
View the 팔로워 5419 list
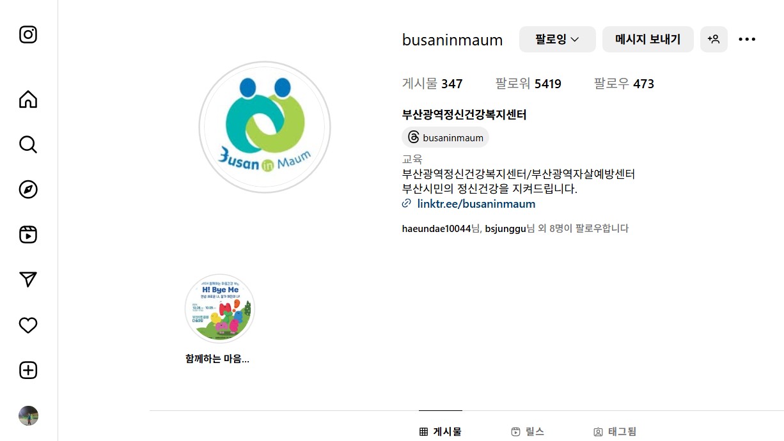click(x=528, y=84)
